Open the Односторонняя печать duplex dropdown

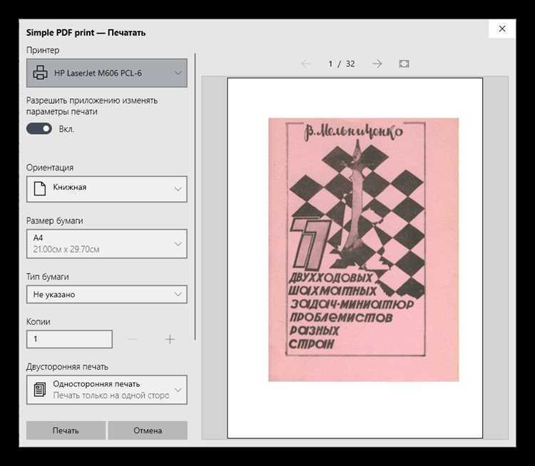point(107,390)
